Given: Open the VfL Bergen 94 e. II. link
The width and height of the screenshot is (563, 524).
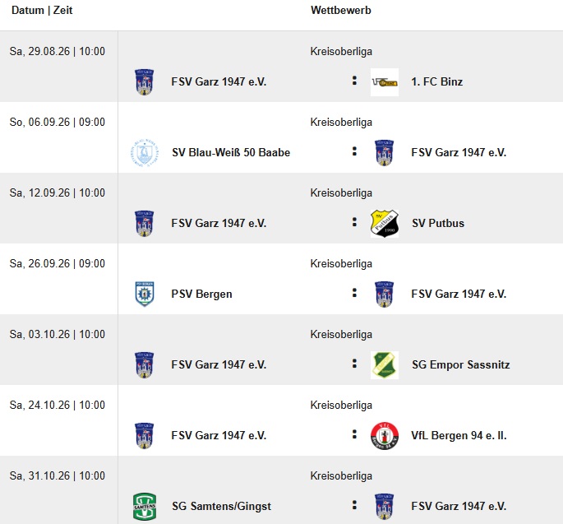Looking at the screenshot, I should [x=459, y=436].
